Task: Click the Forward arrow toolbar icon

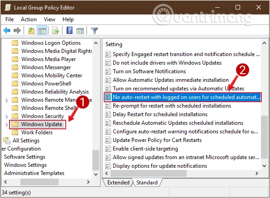Action: (x=17, y=31)
